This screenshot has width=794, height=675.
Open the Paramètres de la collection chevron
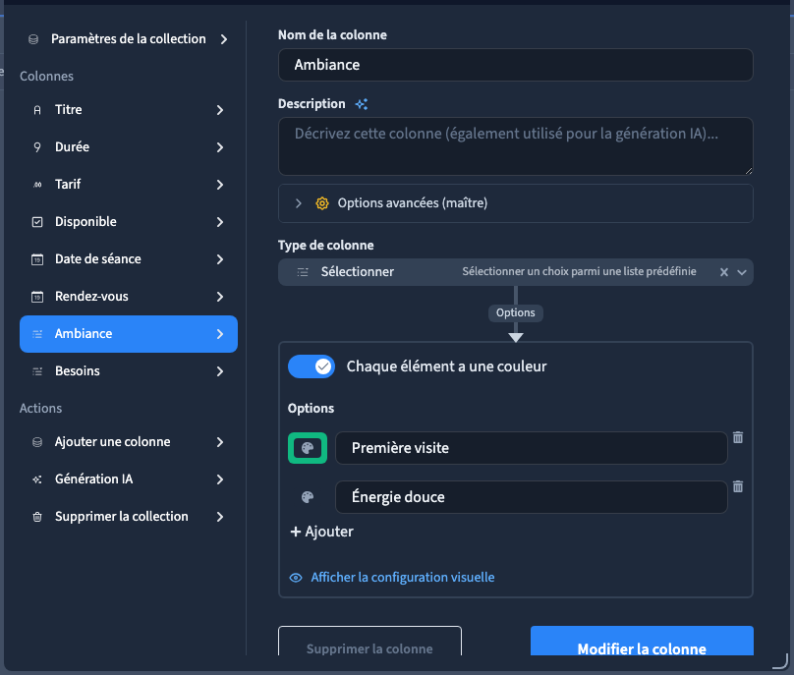point(224,39)
